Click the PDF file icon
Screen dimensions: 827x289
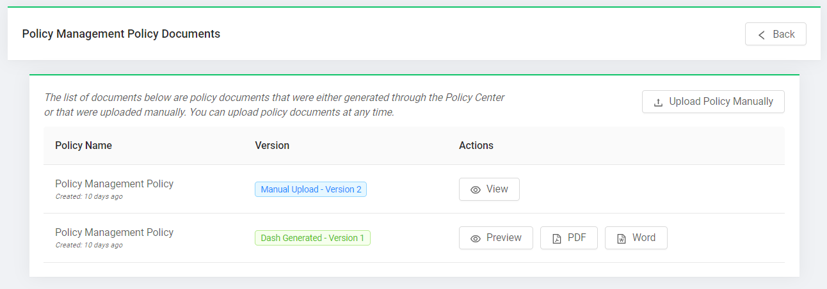pyautogui.click(x=557, y=238)
